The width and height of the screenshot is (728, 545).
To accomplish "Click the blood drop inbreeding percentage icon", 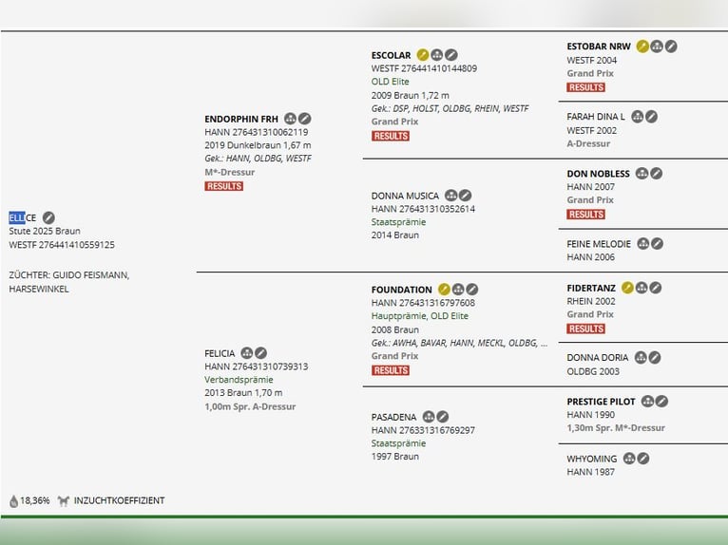I will tap(14, 500).
